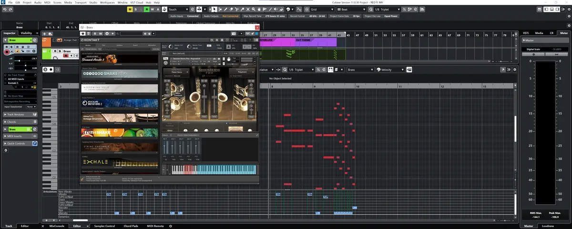Open the Power Horns preset dropdown
Viewport: 572px width, 229px height.
[x=177, y=71]
